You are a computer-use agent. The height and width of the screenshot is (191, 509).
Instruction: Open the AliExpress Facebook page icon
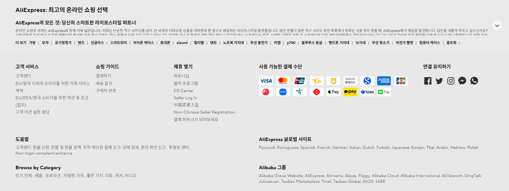tap(428, 81)
